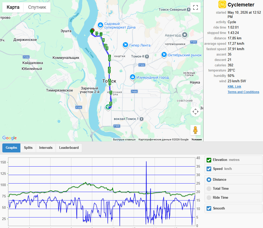263x228 pixels.
Task: Select the Total Time radio option
Action: pyautogui.click(x=209, y=189)
